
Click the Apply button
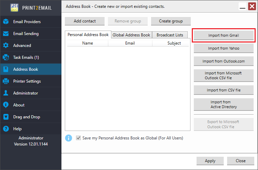210,161
